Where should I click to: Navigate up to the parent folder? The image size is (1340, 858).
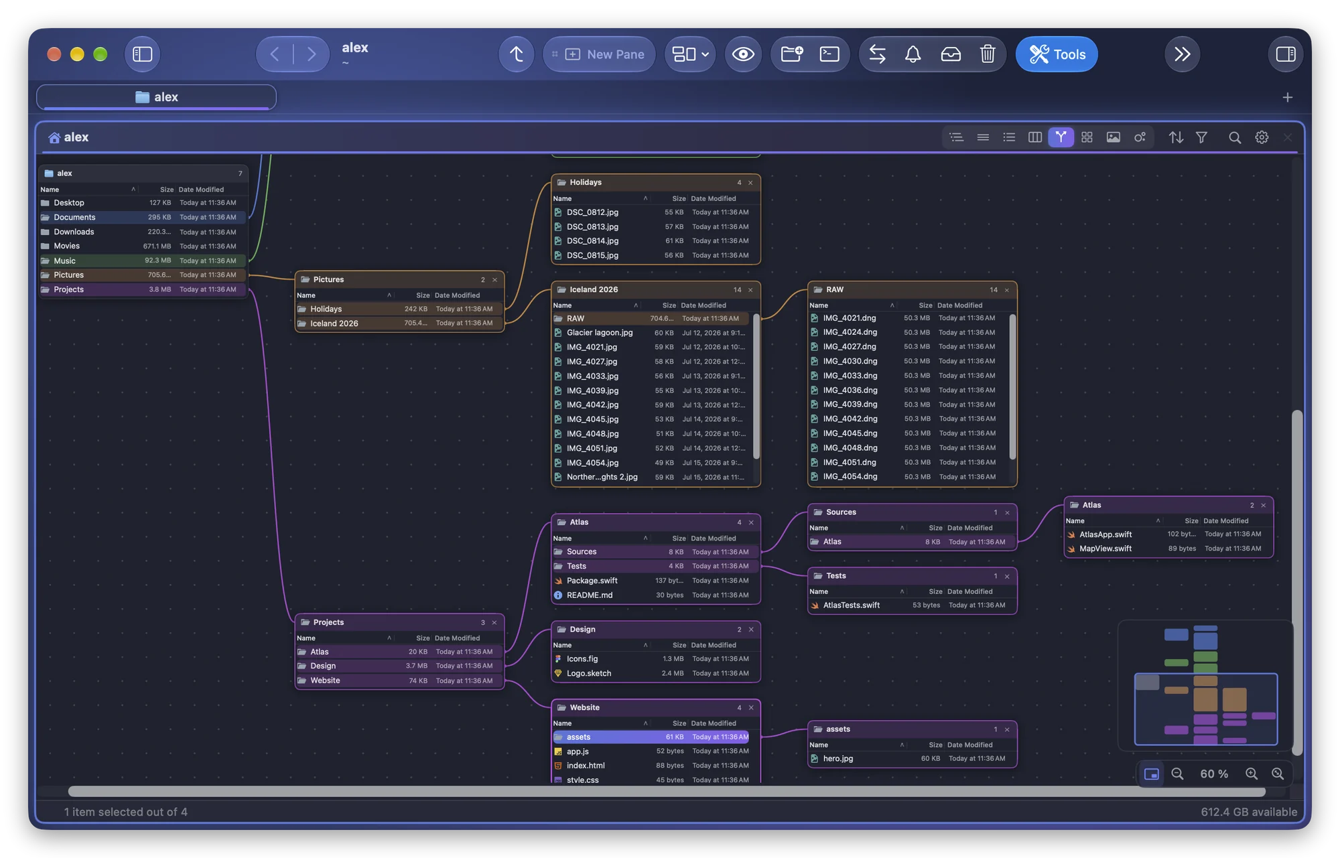point(516,54)
